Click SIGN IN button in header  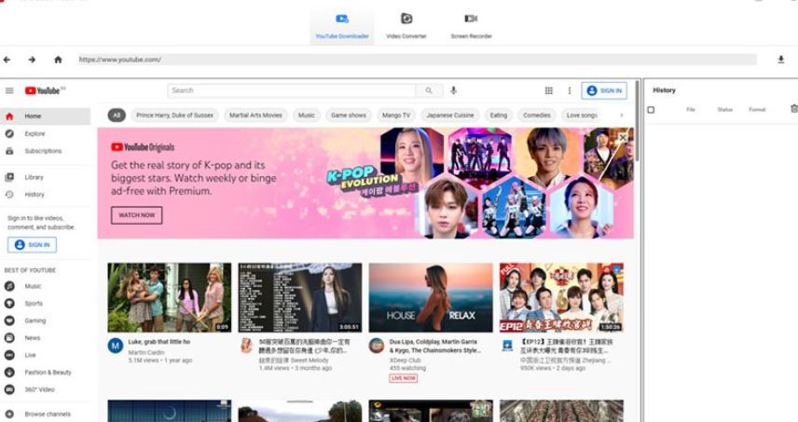pos(604,90)
